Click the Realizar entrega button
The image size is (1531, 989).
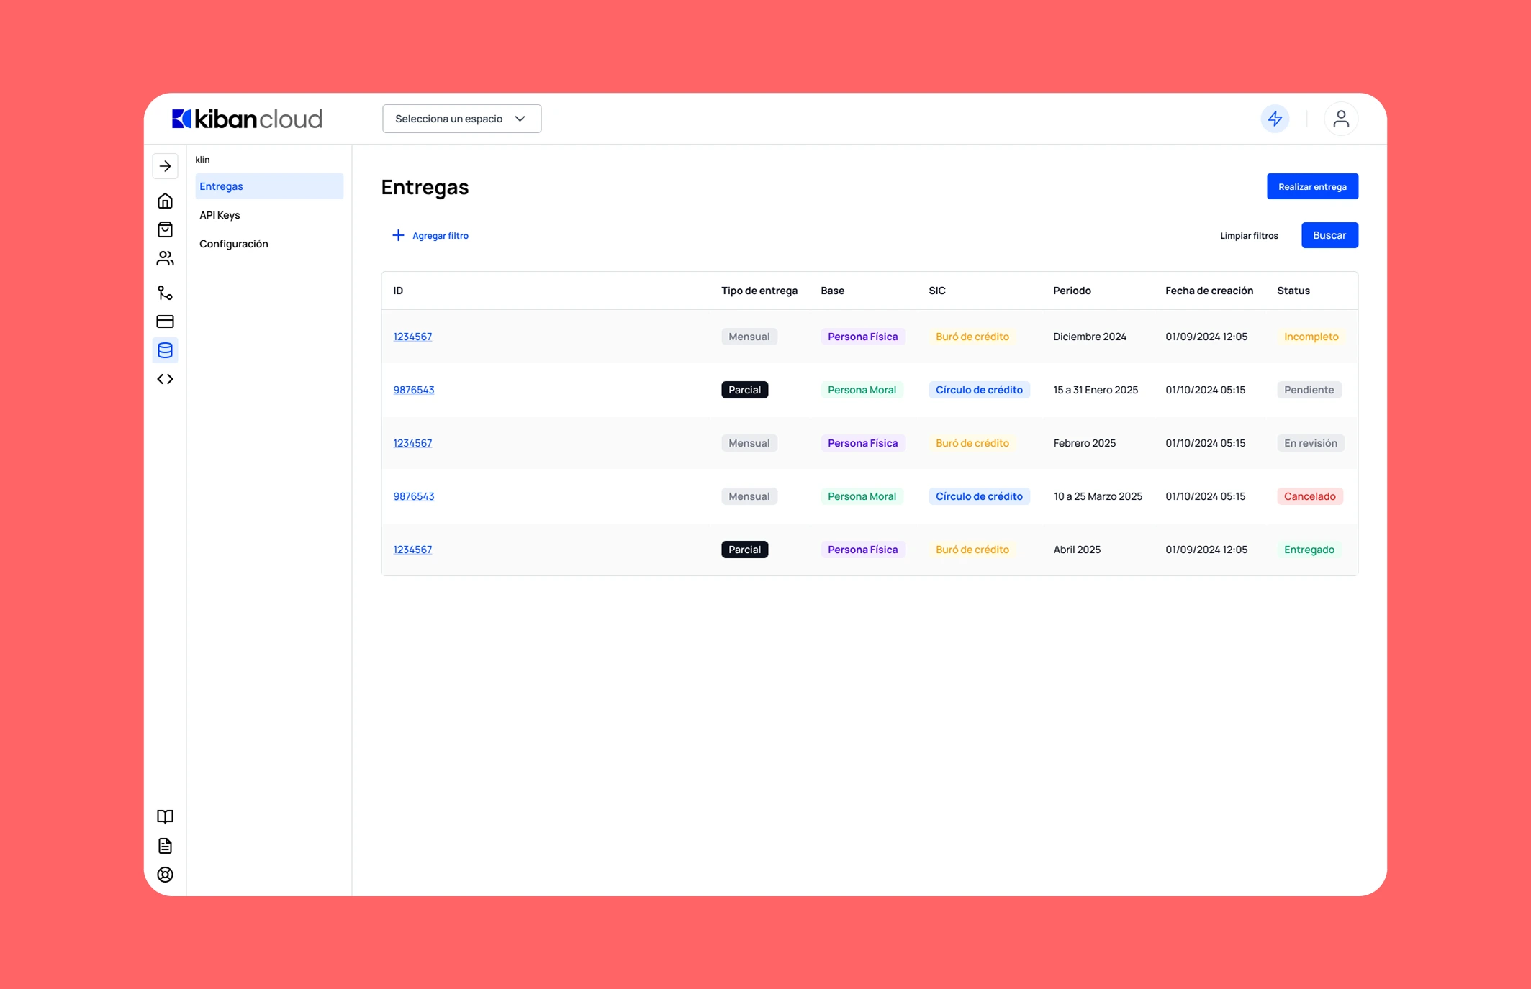pyautogui.click(x=1311, y=186)
